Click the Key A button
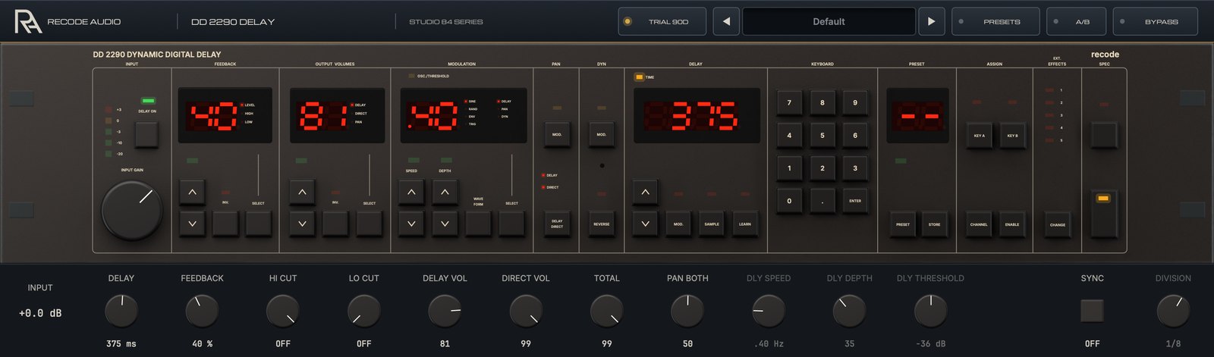The width and height of the screenshot is (1214, 357). [x=979, y=136]
